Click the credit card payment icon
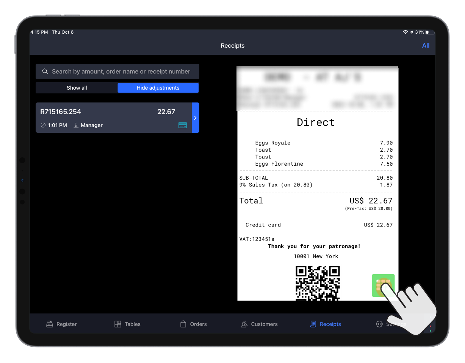The width and height of the screenshot is (465, 363). click(x=183, y=125)
